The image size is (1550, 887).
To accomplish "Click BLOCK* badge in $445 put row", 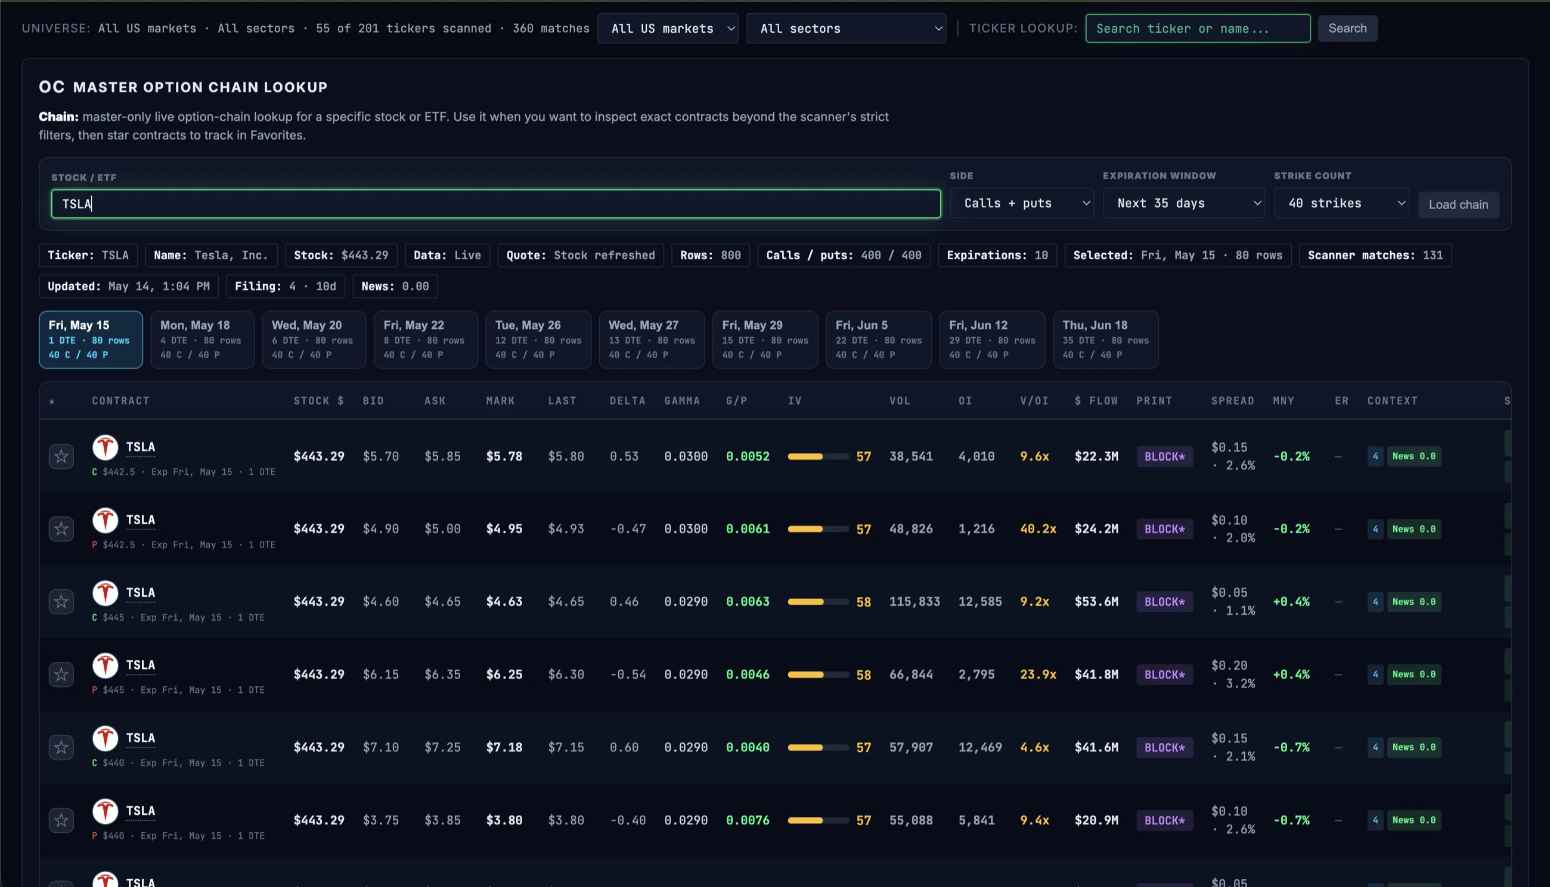I will point(1164,674).
